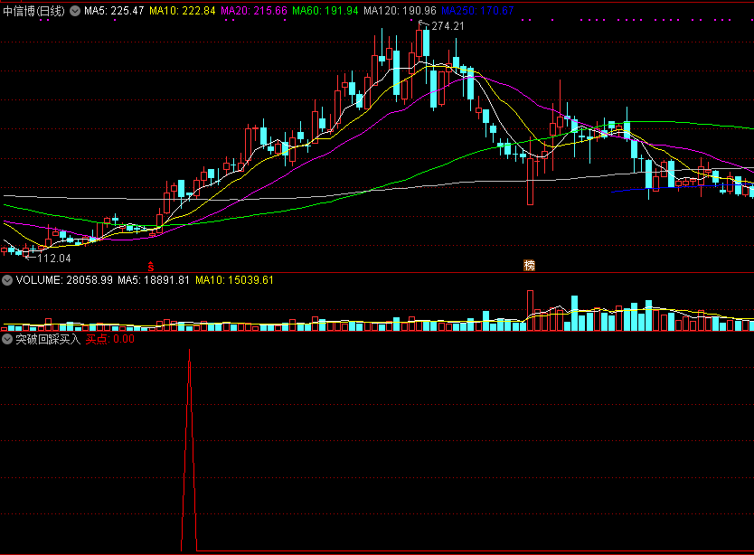Click the MA10: 222.84 price label

183,11
